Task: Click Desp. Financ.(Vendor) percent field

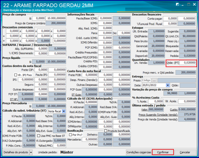Action: [x=105, y=80]
